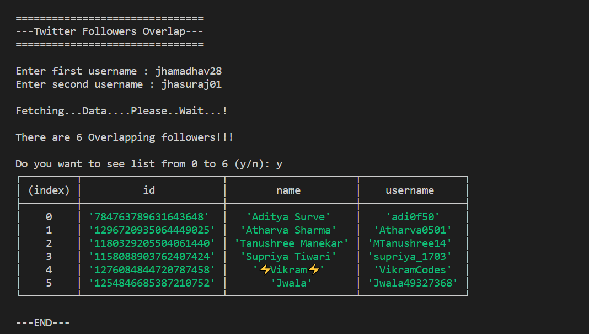589x334 pixels.
Task: Click the name 'Aditya Surve'
Action: pyautogui.click(x=288, y=216)
